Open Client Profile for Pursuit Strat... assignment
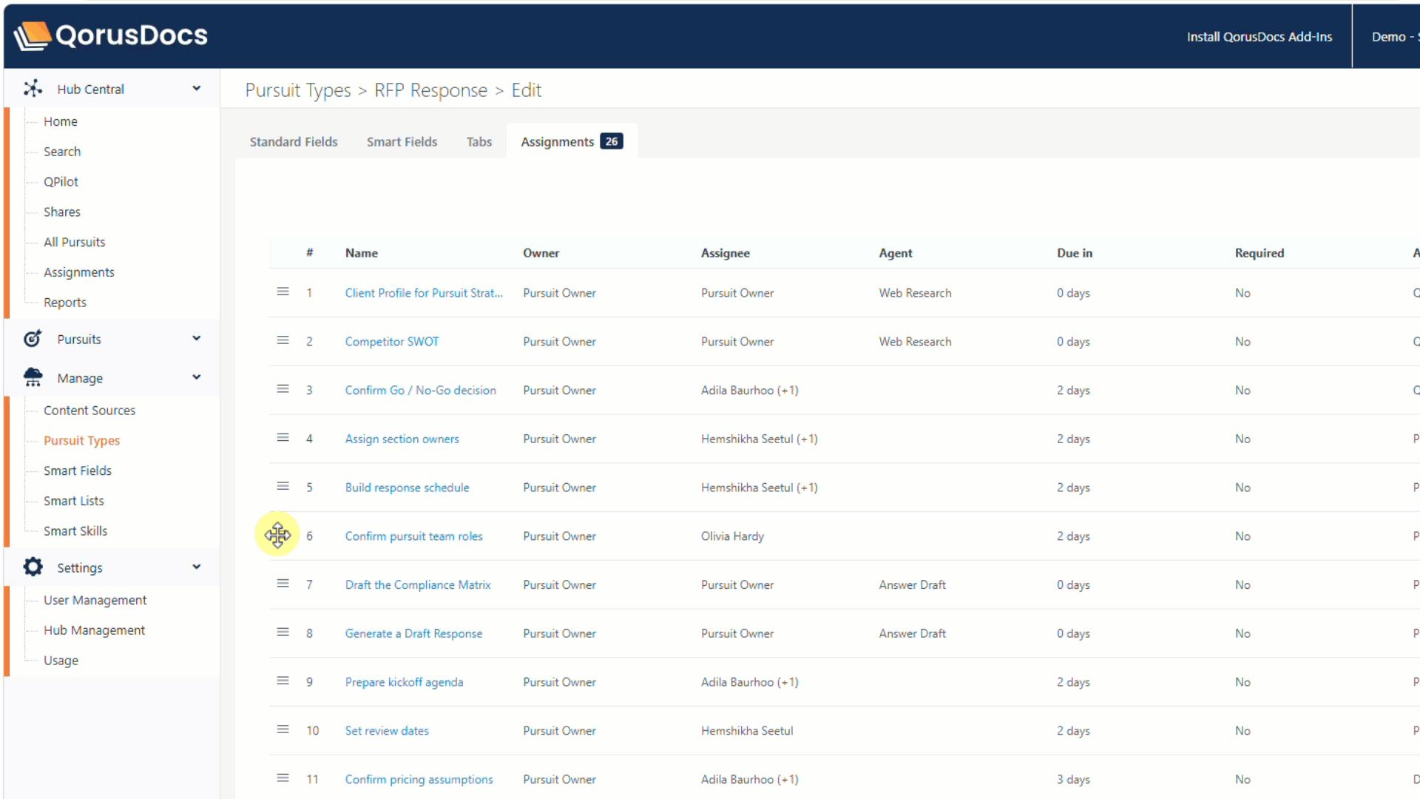This screenshot has width=1420, height=799. (424, 293)
